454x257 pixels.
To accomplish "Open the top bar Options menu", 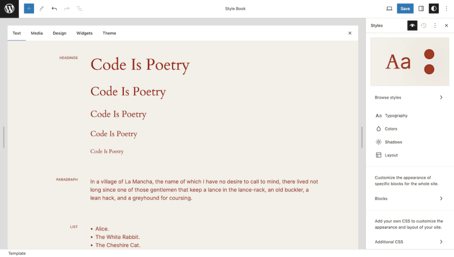I will tap(446, 8).
